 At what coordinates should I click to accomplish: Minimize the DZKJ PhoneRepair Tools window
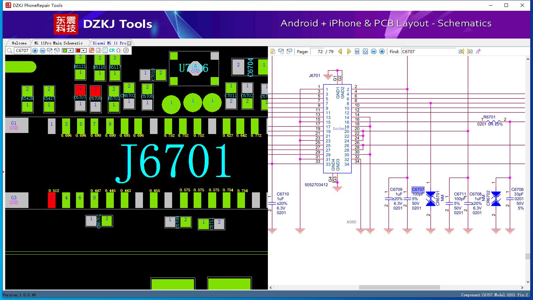pos(491,5)
